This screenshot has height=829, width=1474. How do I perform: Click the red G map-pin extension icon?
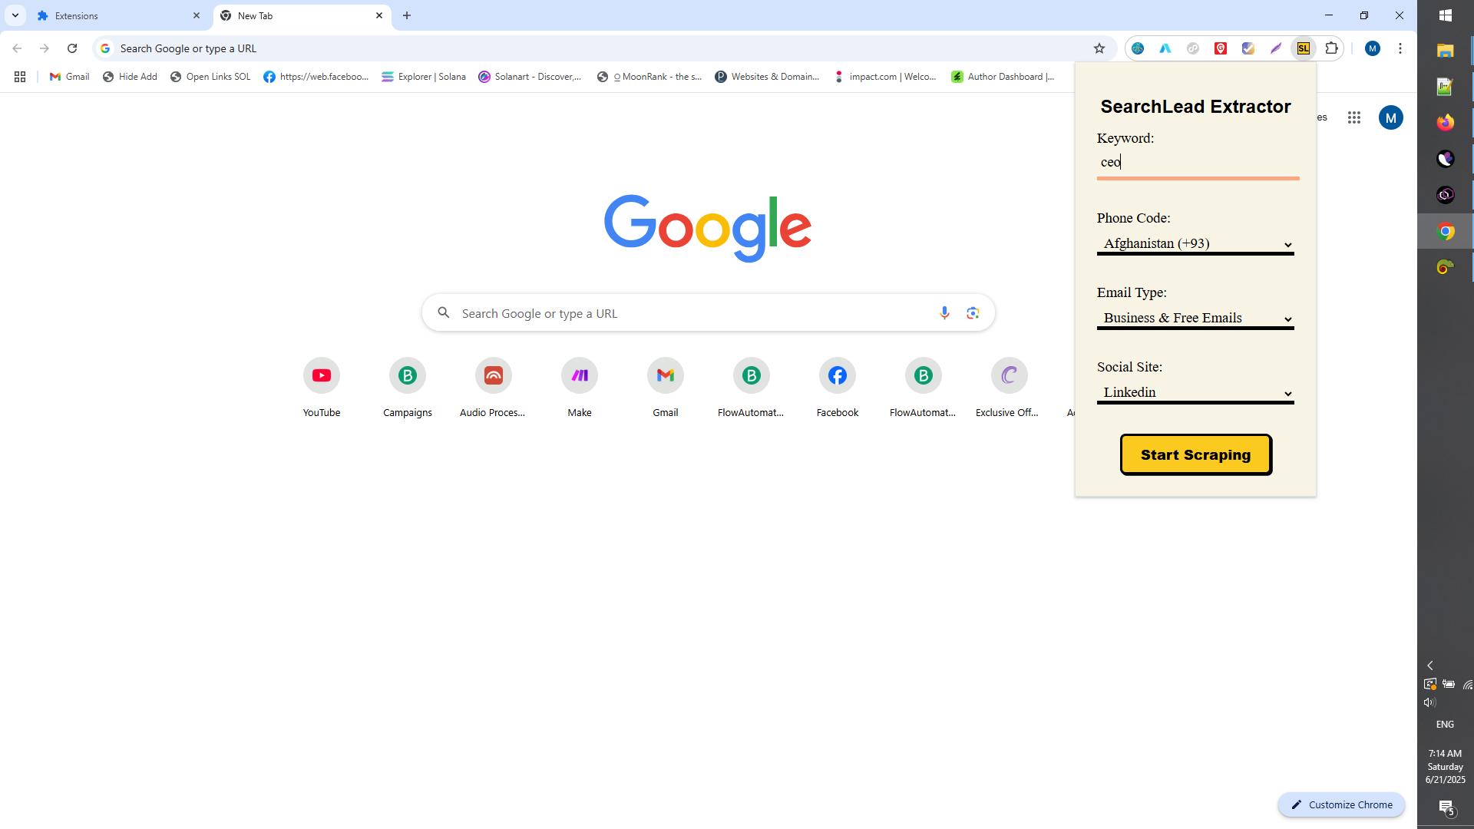click(1220, 48)
